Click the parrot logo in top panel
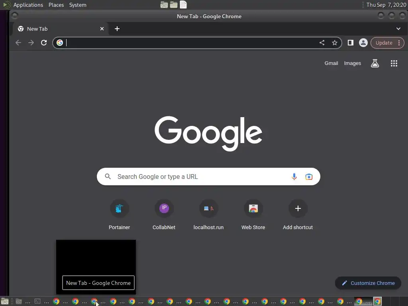The width and height of the screenshot is (408, 306). (x=6, y=5)
